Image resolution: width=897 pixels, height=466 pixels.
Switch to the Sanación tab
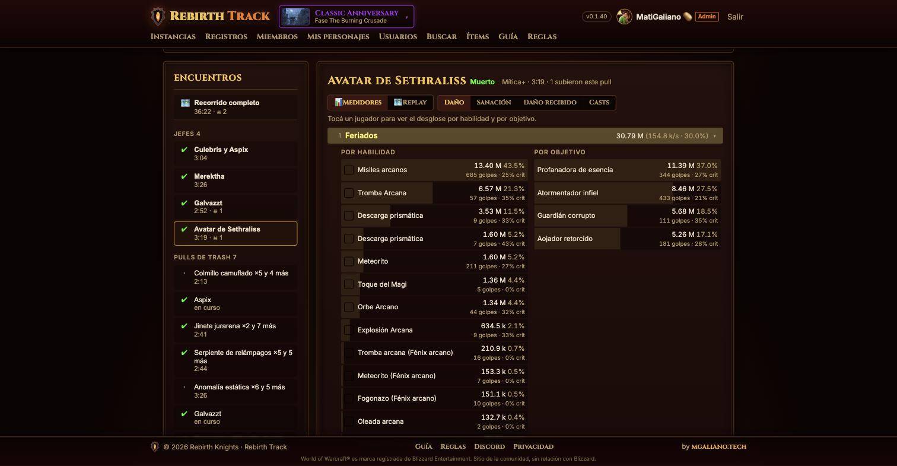coord(494,103)
